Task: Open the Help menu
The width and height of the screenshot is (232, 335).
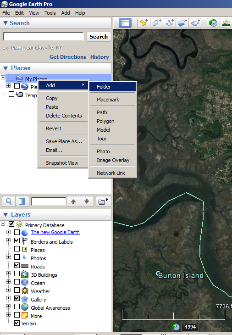Action: pos(80,13)
